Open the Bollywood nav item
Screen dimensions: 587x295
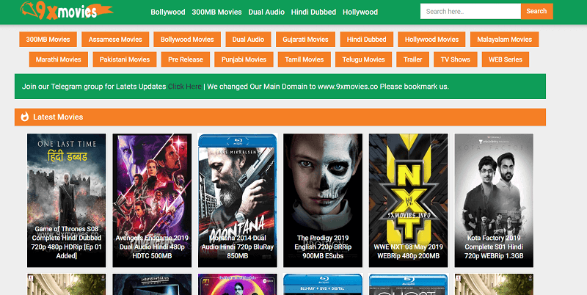(x=168, y=12)
